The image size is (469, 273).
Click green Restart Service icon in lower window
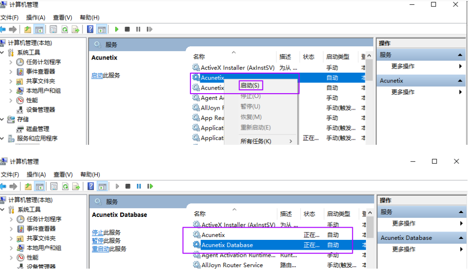(150, 187)
